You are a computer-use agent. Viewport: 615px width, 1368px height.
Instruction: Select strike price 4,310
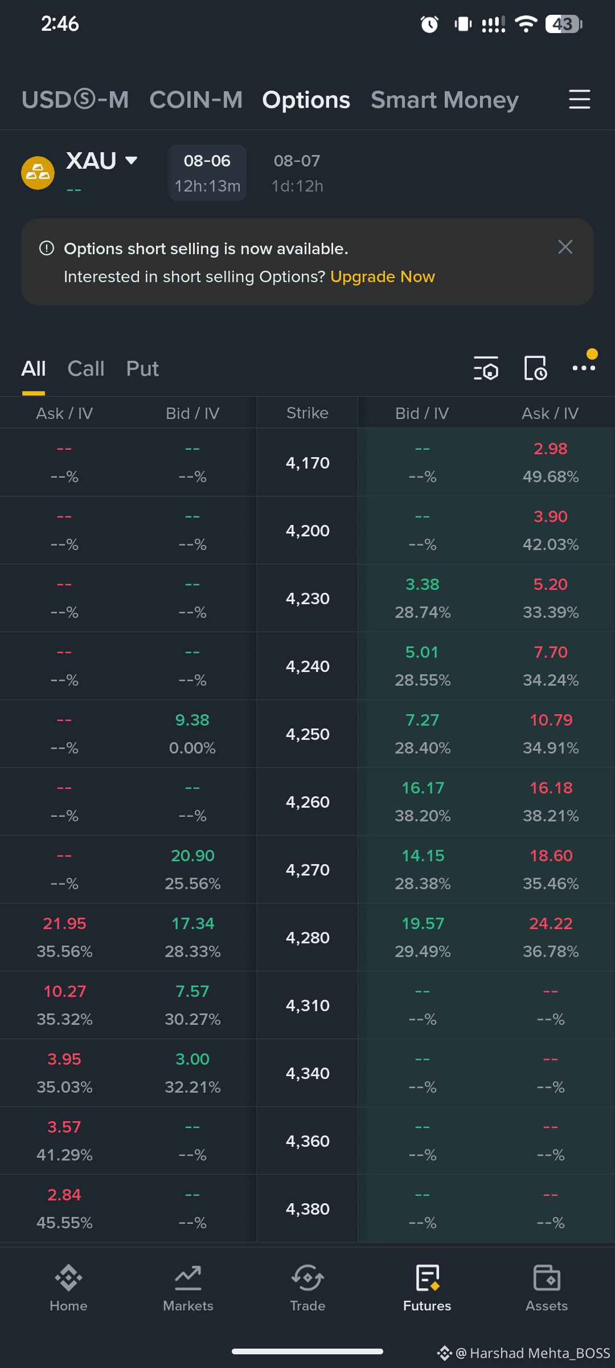coord(307,1005)
